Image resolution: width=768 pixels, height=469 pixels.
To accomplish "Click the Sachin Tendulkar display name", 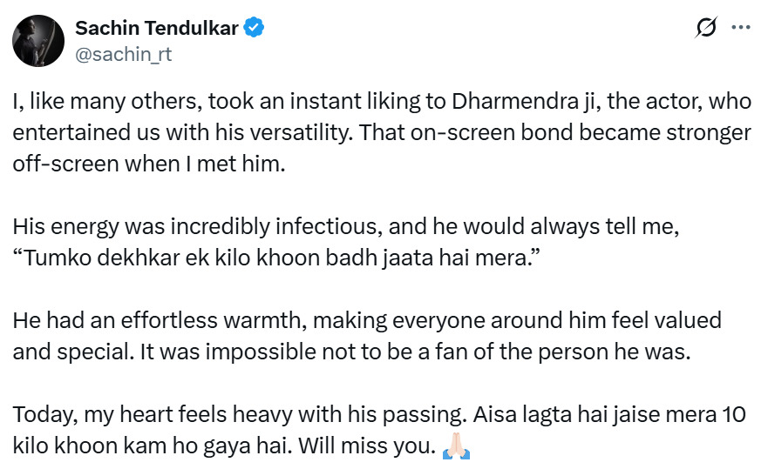I will coord(157,28).
